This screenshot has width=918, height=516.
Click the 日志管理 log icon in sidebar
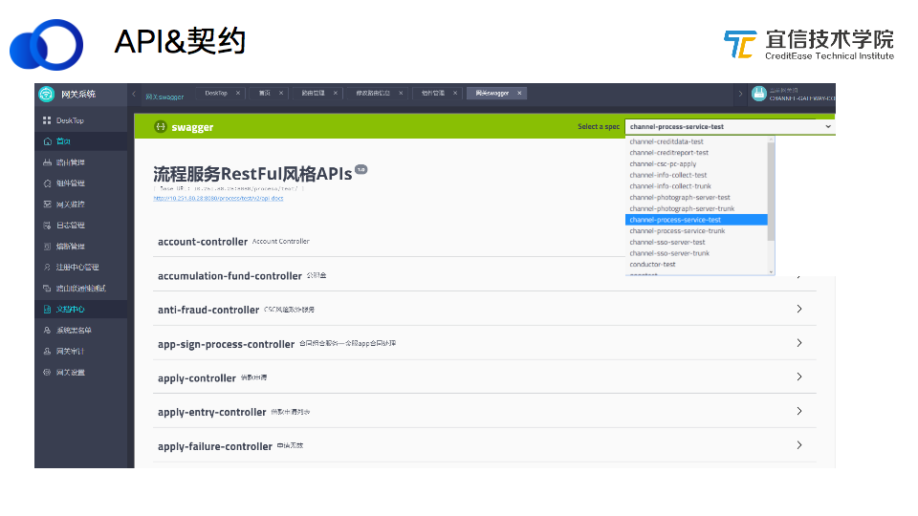(48, 226)
